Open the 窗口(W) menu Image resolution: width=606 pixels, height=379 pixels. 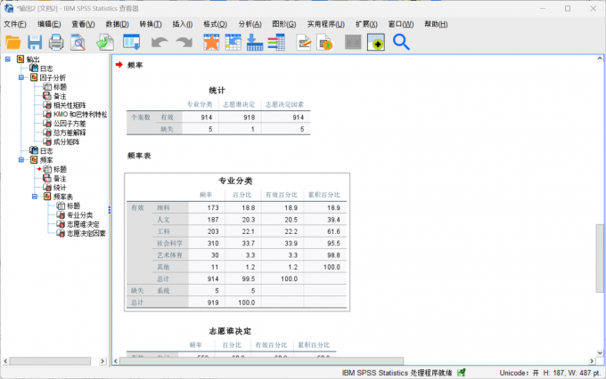(401, 24)
